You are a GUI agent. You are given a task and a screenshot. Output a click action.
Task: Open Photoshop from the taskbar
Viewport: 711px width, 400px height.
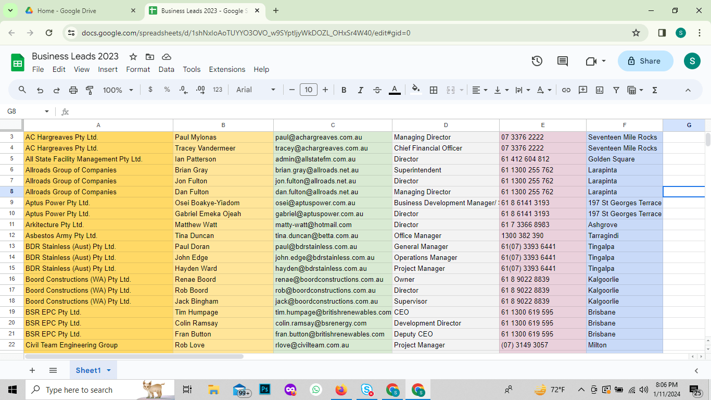pyautogui.click(x=265, y=390)
